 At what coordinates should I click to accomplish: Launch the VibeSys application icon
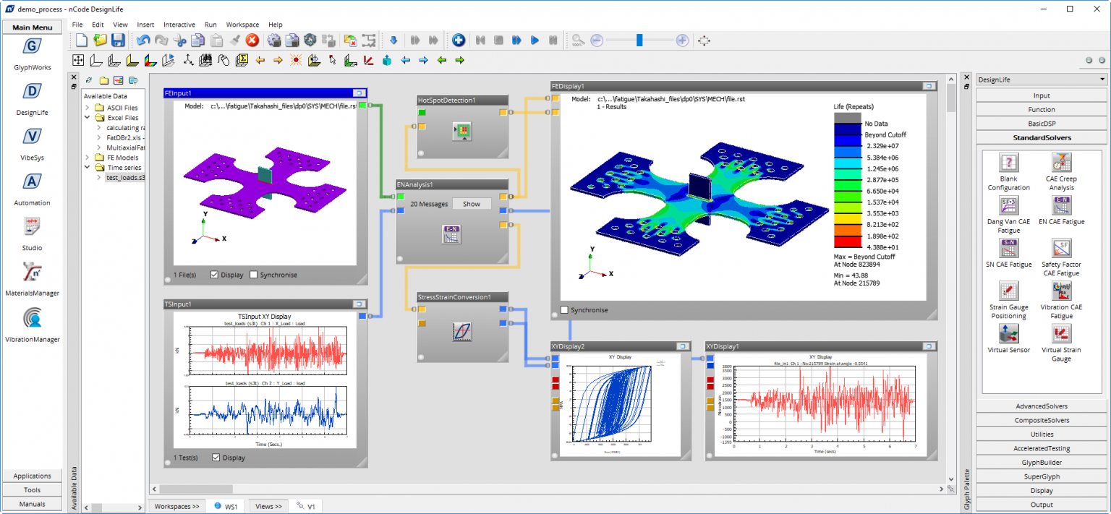pyautogui.click(x=32, y=137)
